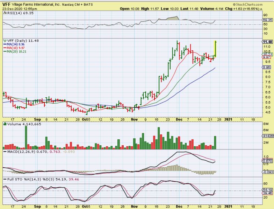The width and height of the screenshot is (274, 209).
Task: Click the High 11.57 quote value
Action: coord(150,9)
